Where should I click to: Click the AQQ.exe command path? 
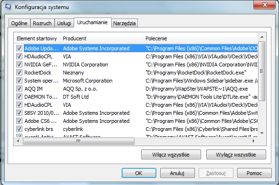pos(197,89)
